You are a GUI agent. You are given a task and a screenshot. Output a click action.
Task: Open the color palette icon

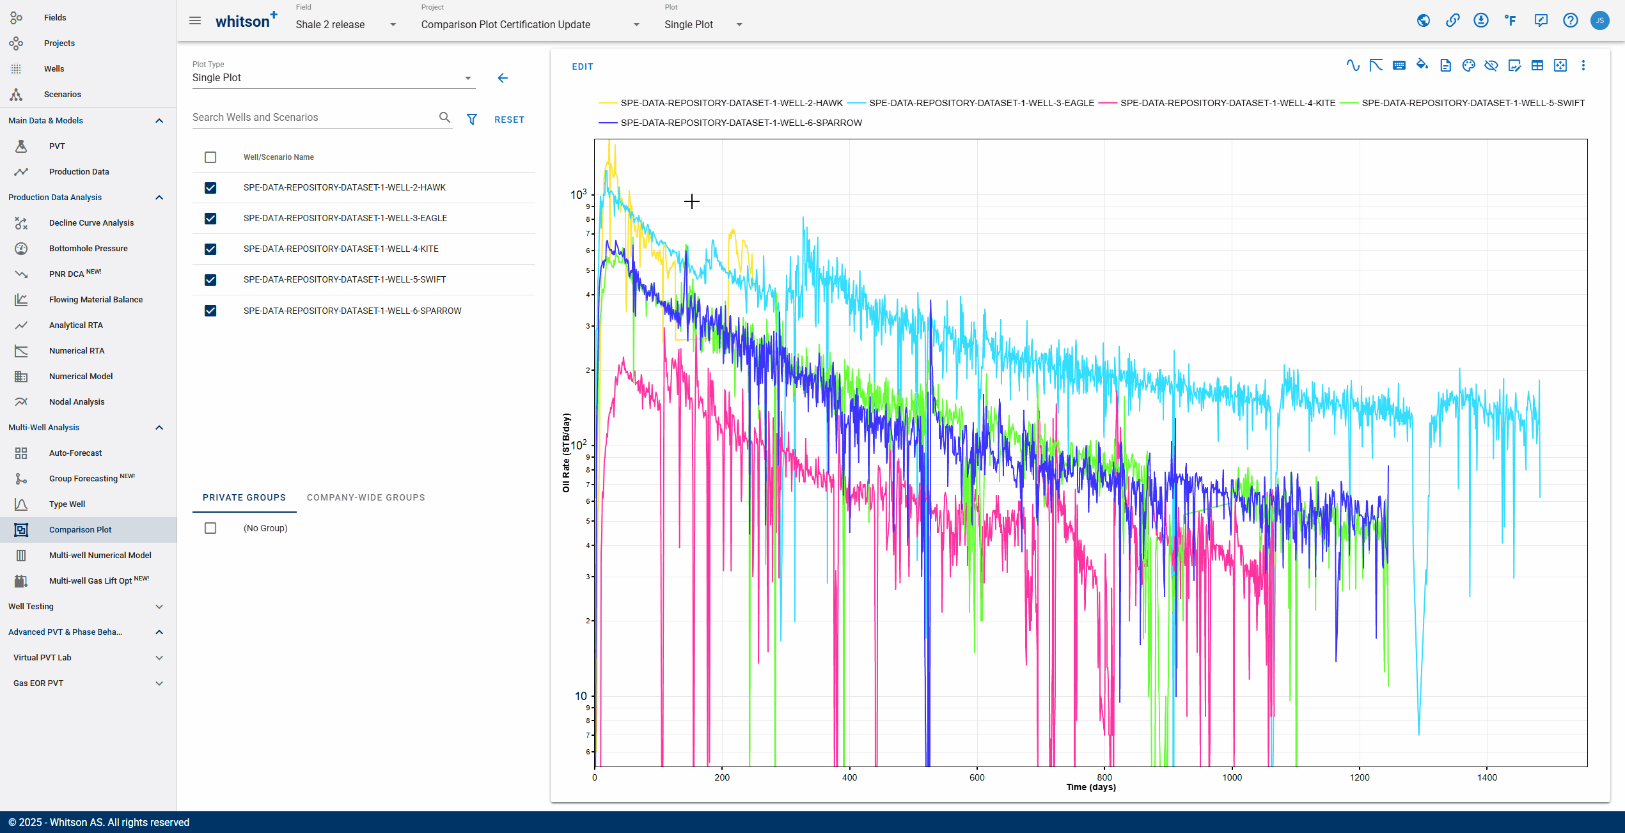pos(1468,65)
